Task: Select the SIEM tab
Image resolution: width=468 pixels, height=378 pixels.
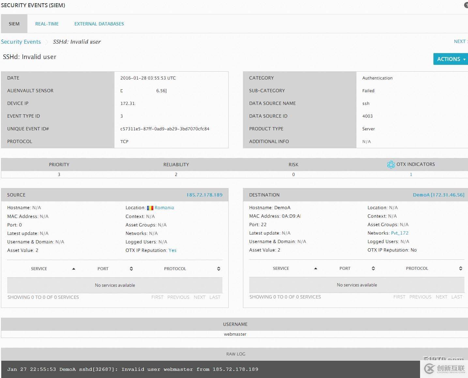Action: pos(14,24)
